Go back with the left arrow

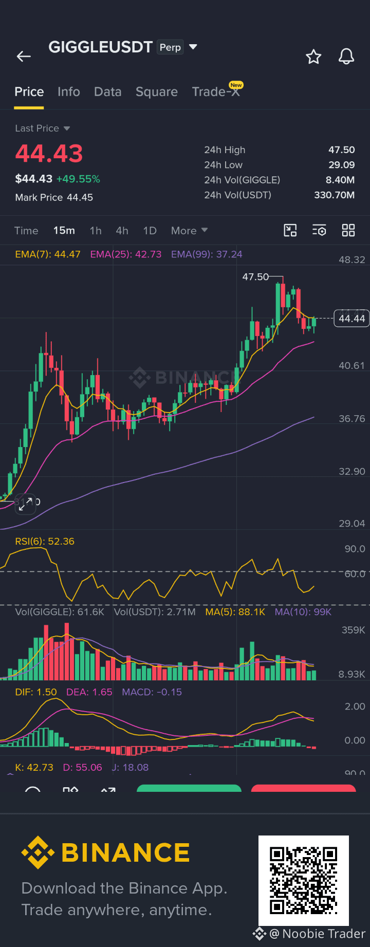24,57
